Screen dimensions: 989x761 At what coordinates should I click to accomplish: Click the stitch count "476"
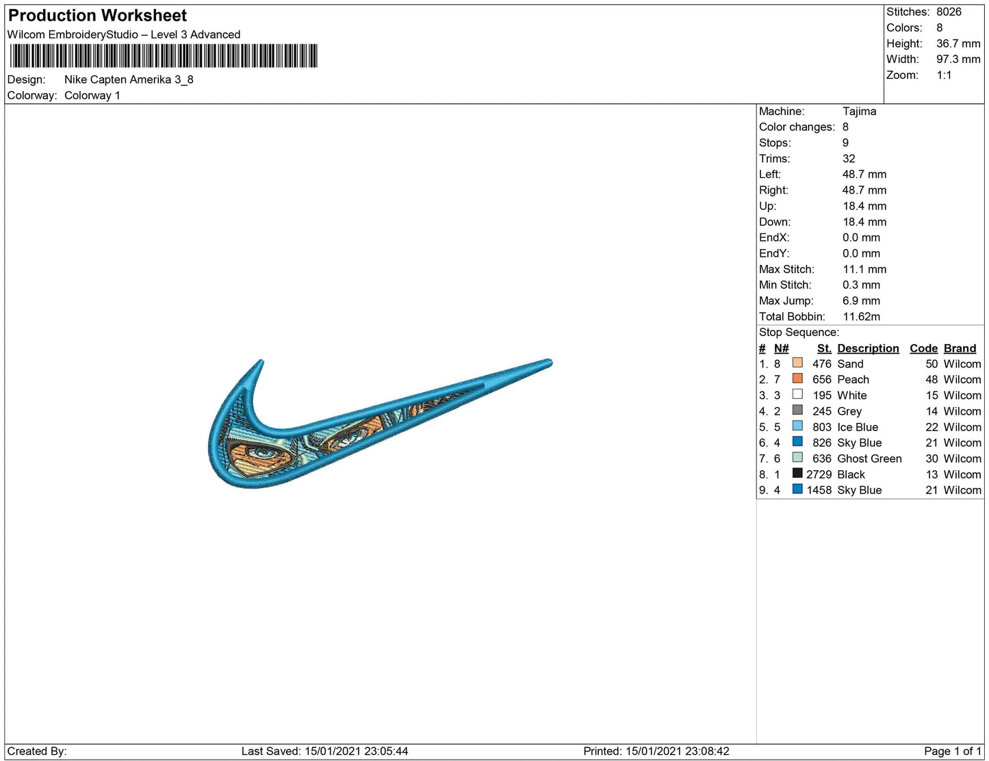click(822, 364)
